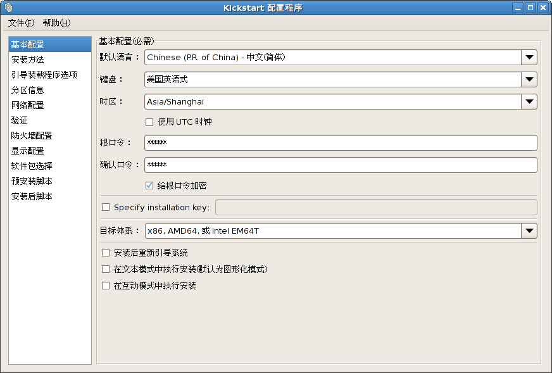Uncheck 给根口令加密 checkbox

pyautogui.click(x=149, y=186)
